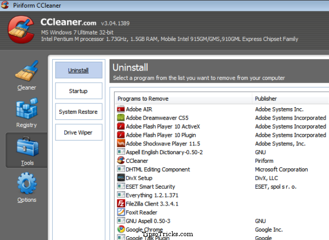
Task: Click Google Inc. publisher cell
Action: click(269, 229)
